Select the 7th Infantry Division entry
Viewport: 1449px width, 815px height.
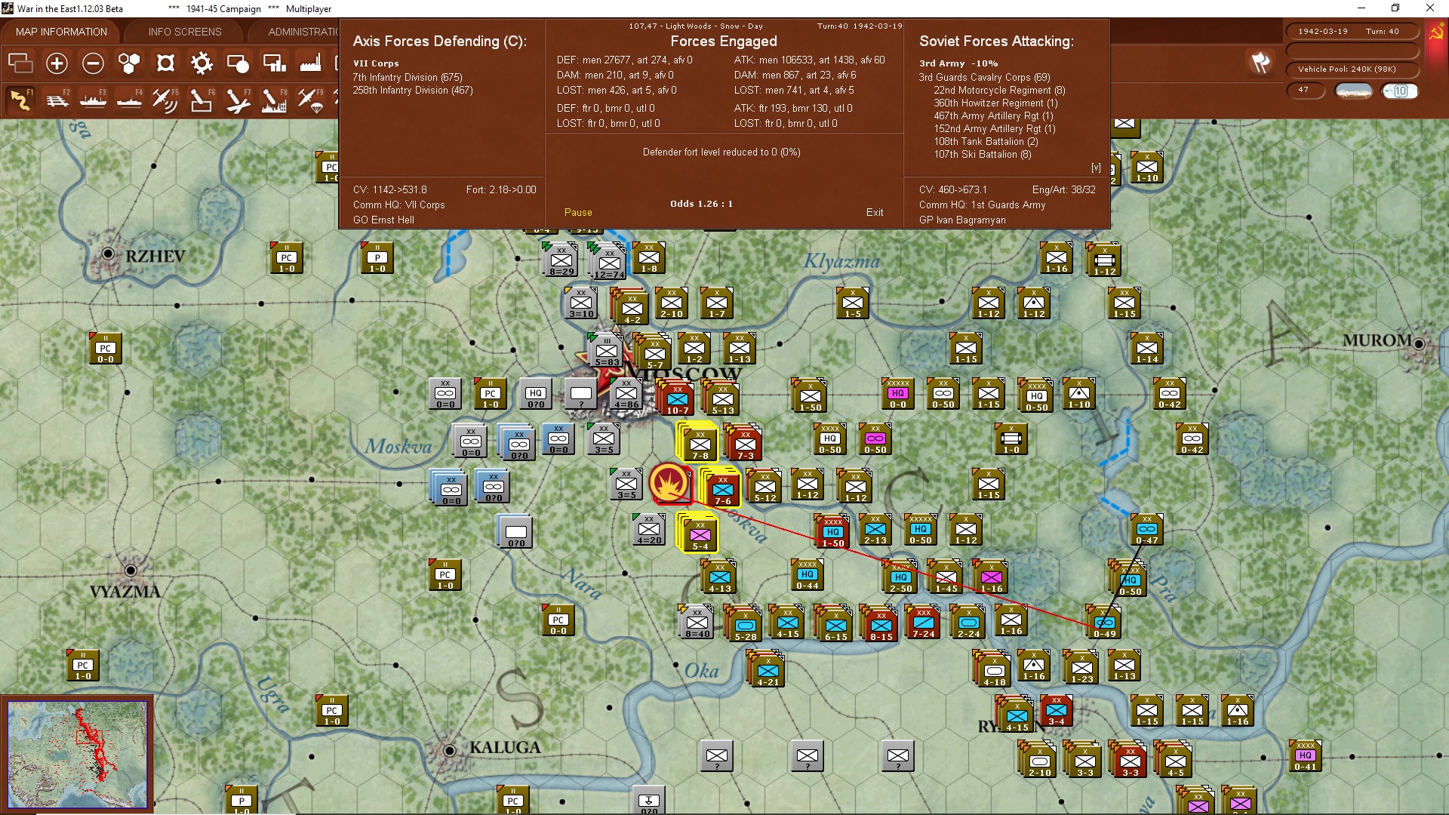[x=408, y=78]
